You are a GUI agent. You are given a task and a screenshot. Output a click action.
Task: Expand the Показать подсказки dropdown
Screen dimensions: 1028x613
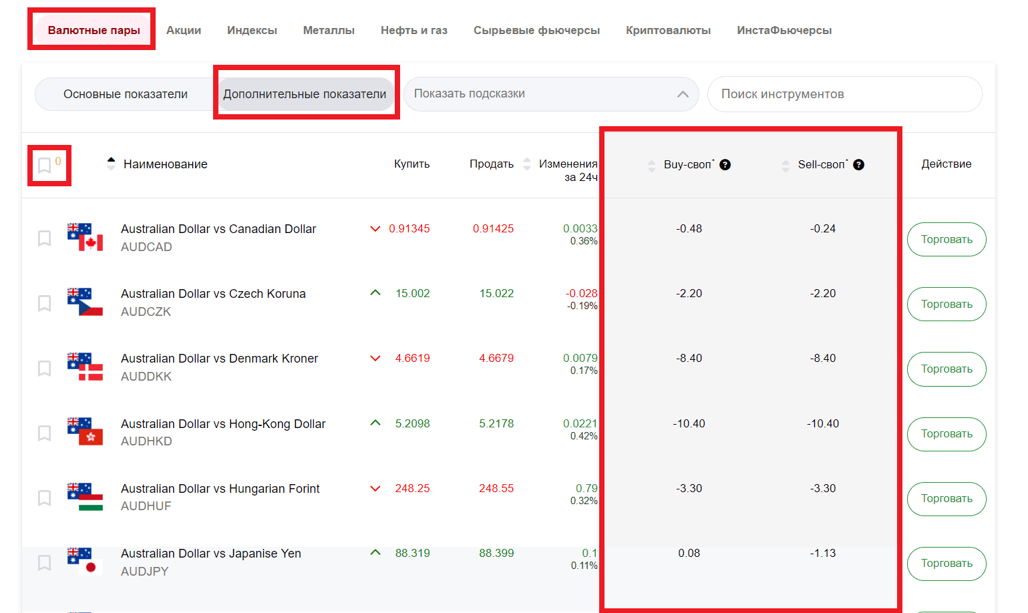[551, 94]
